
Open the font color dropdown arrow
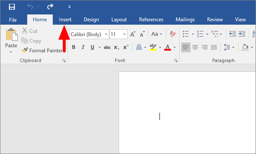(x=174, y=47)
